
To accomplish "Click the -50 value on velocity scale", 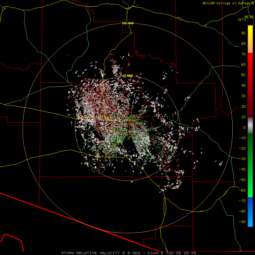I will [x=242, y=180].
